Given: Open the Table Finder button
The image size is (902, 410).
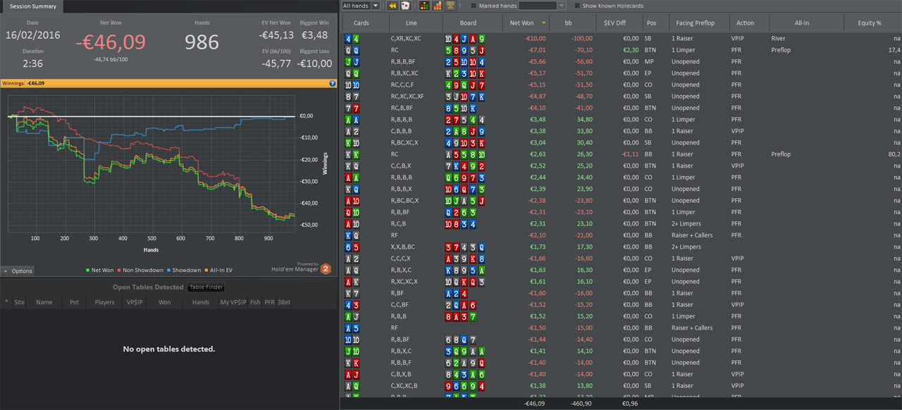Looking at the screenshot, I should pos(206,287).
